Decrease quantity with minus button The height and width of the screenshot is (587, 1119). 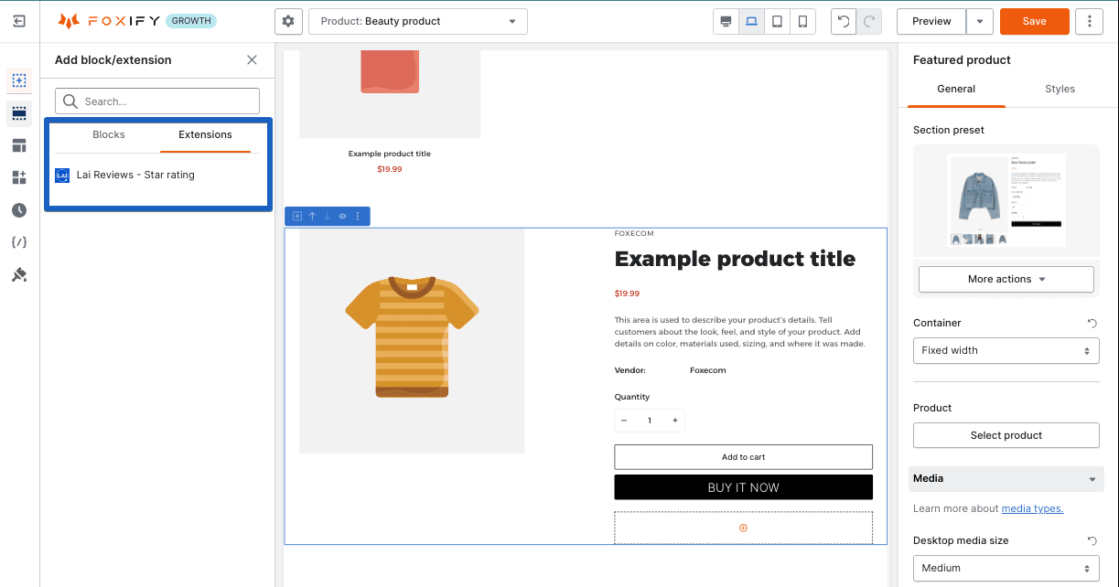tap(624, 421)
